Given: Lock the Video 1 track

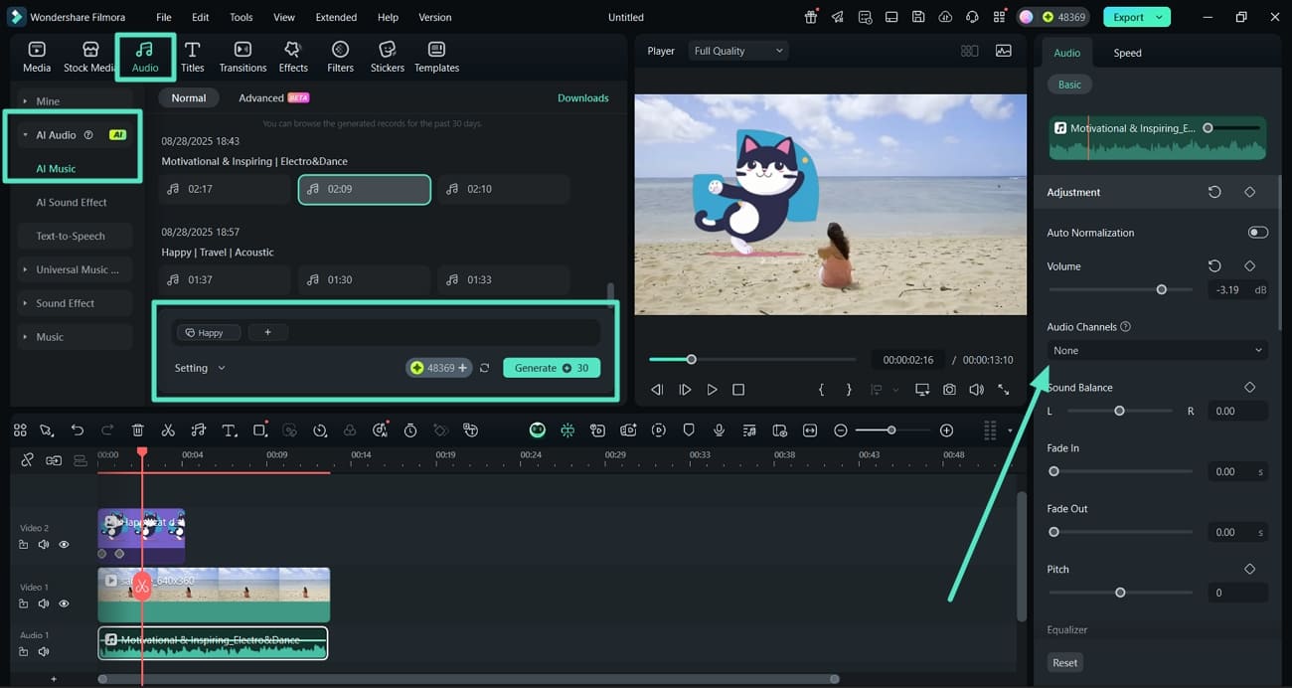Looking at the screenshot, I should pos(24,603).
